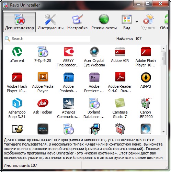Open the Инструменты tools panel
This screenshot has height=172, width=171.
tap(50, 22)
